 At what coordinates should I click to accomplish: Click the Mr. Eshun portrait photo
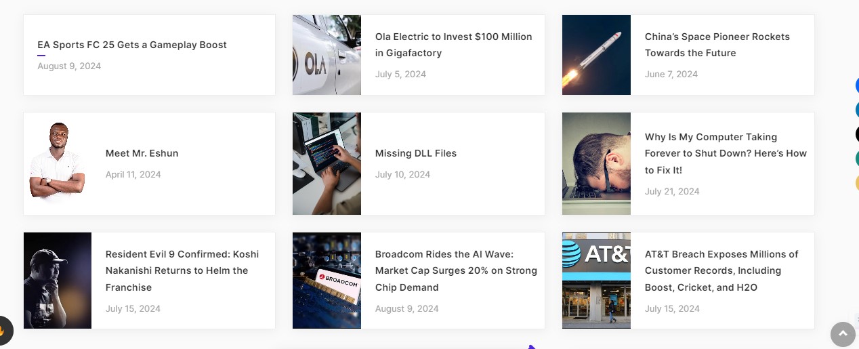tap(58, 163)
